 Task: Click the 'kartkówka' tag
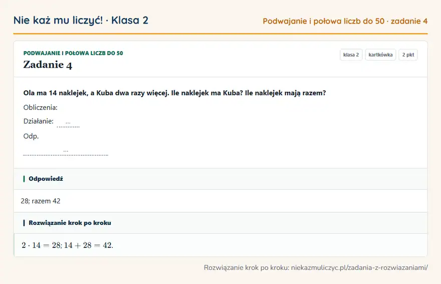click(380, 55)
